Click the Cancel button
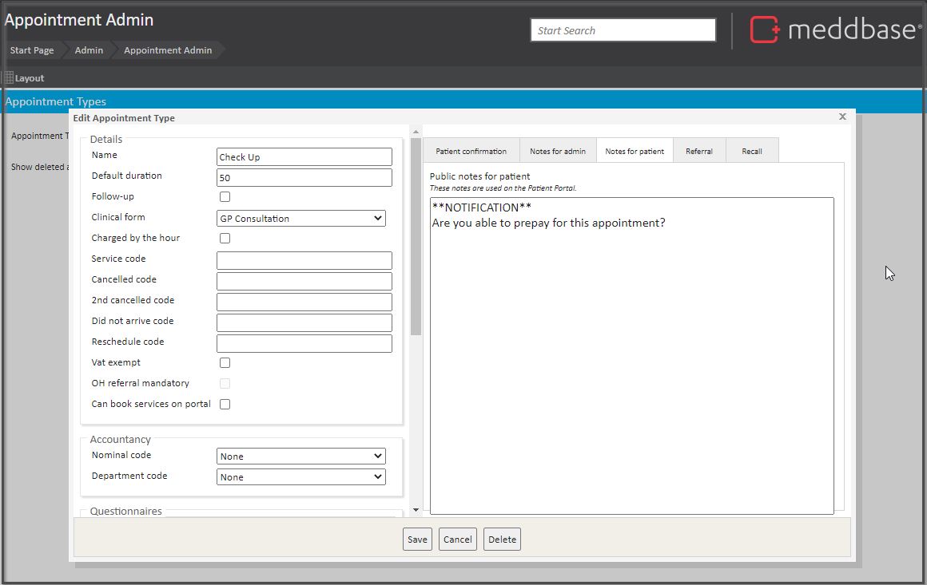The width and height of the screenshot is (927, 585). point(457,540)
